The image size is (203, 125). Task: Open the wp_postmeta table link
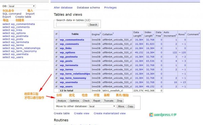[x=69, y=57]
